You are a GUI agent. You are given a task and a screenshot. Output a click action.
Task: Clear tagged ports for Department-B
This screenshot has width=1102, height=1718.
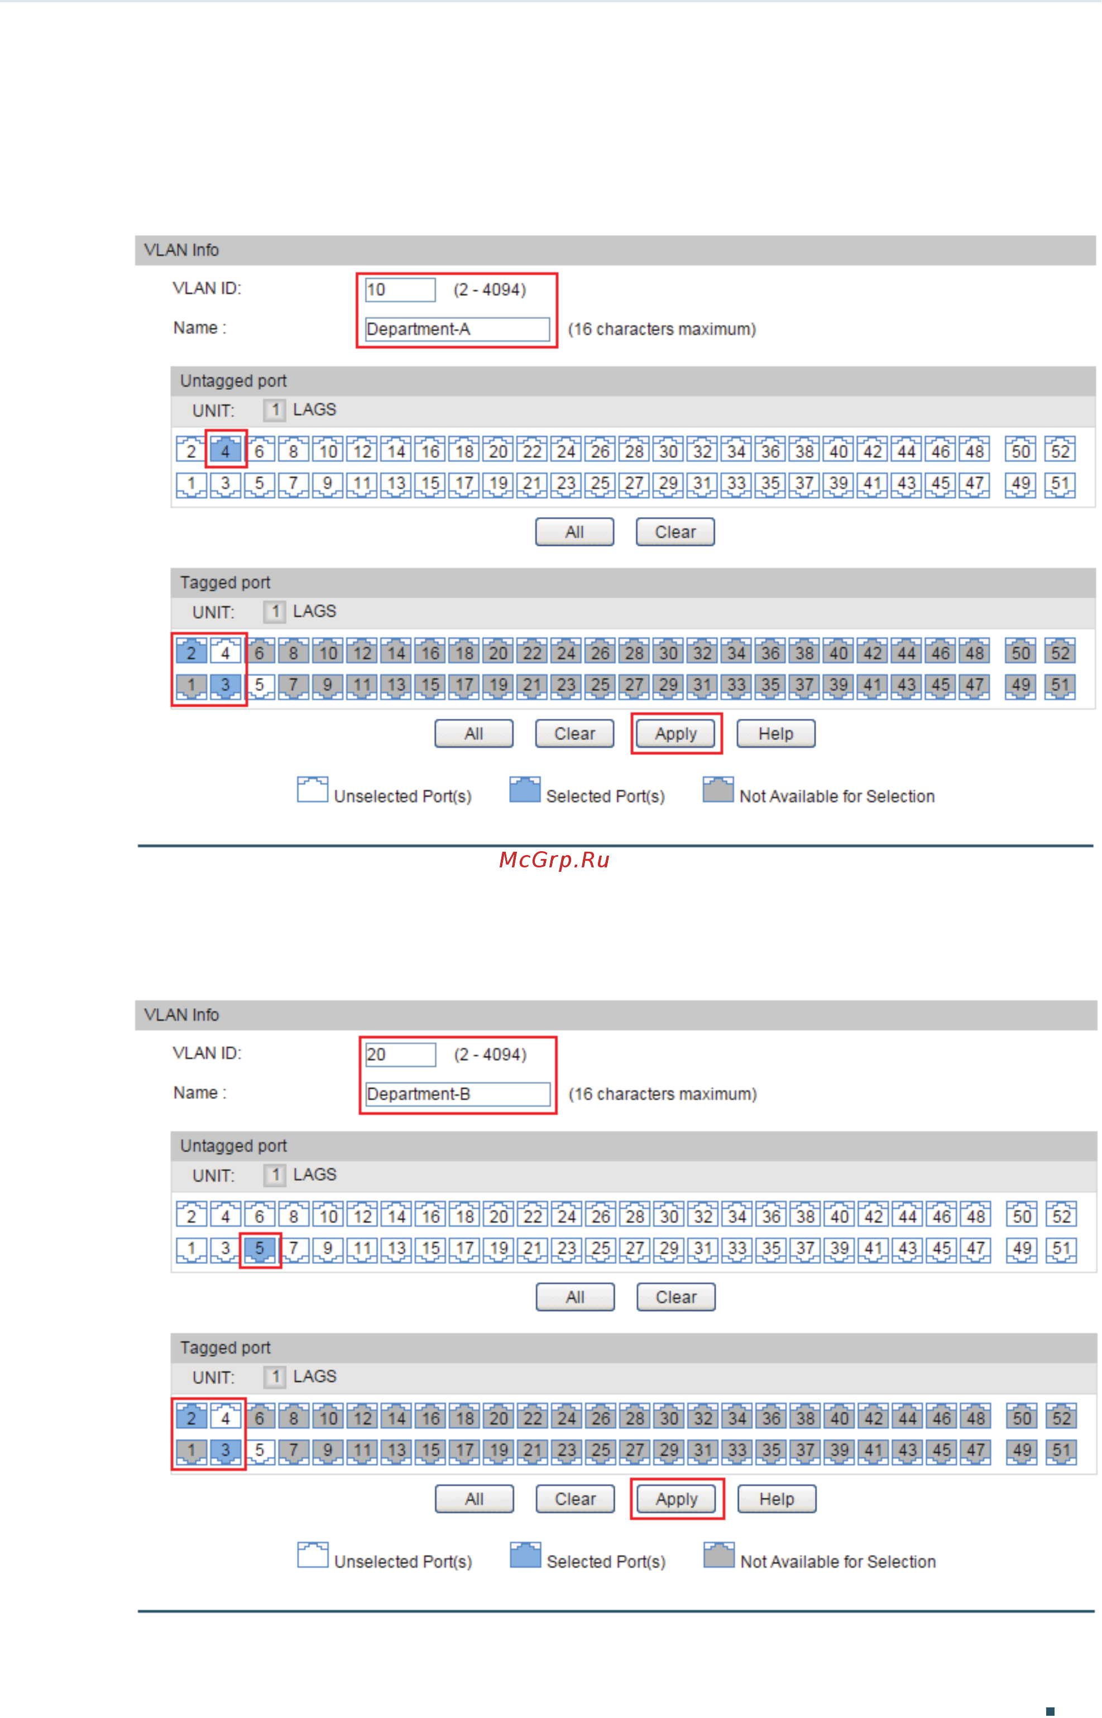[576, 1499]
